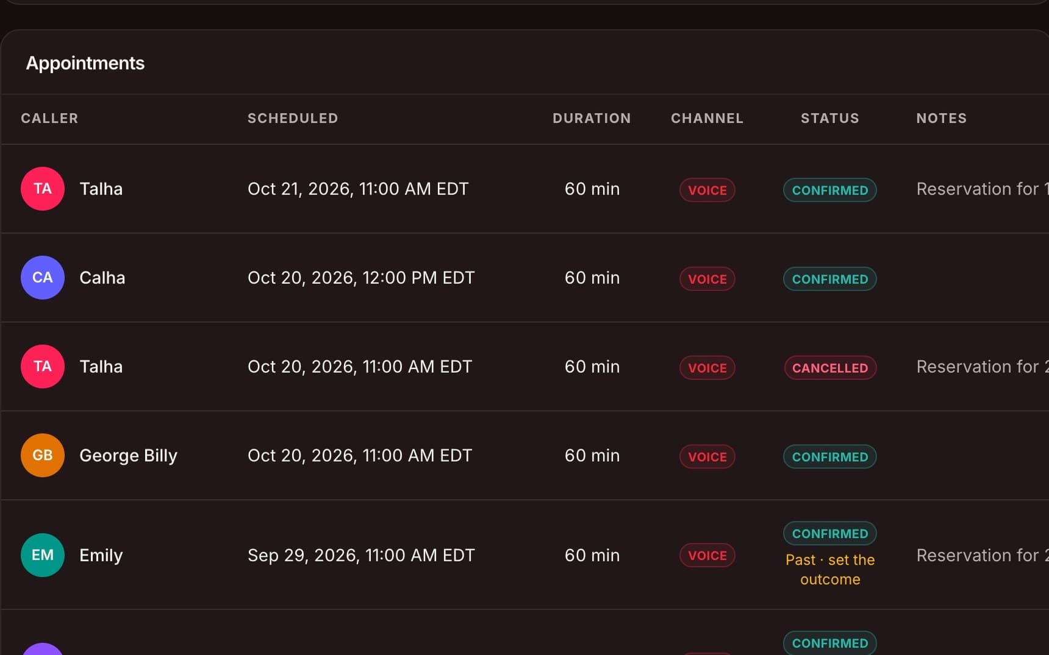This screenshot has height=655, width=1049.
Task: Click the Notes column header
Action: pos(942,118)
